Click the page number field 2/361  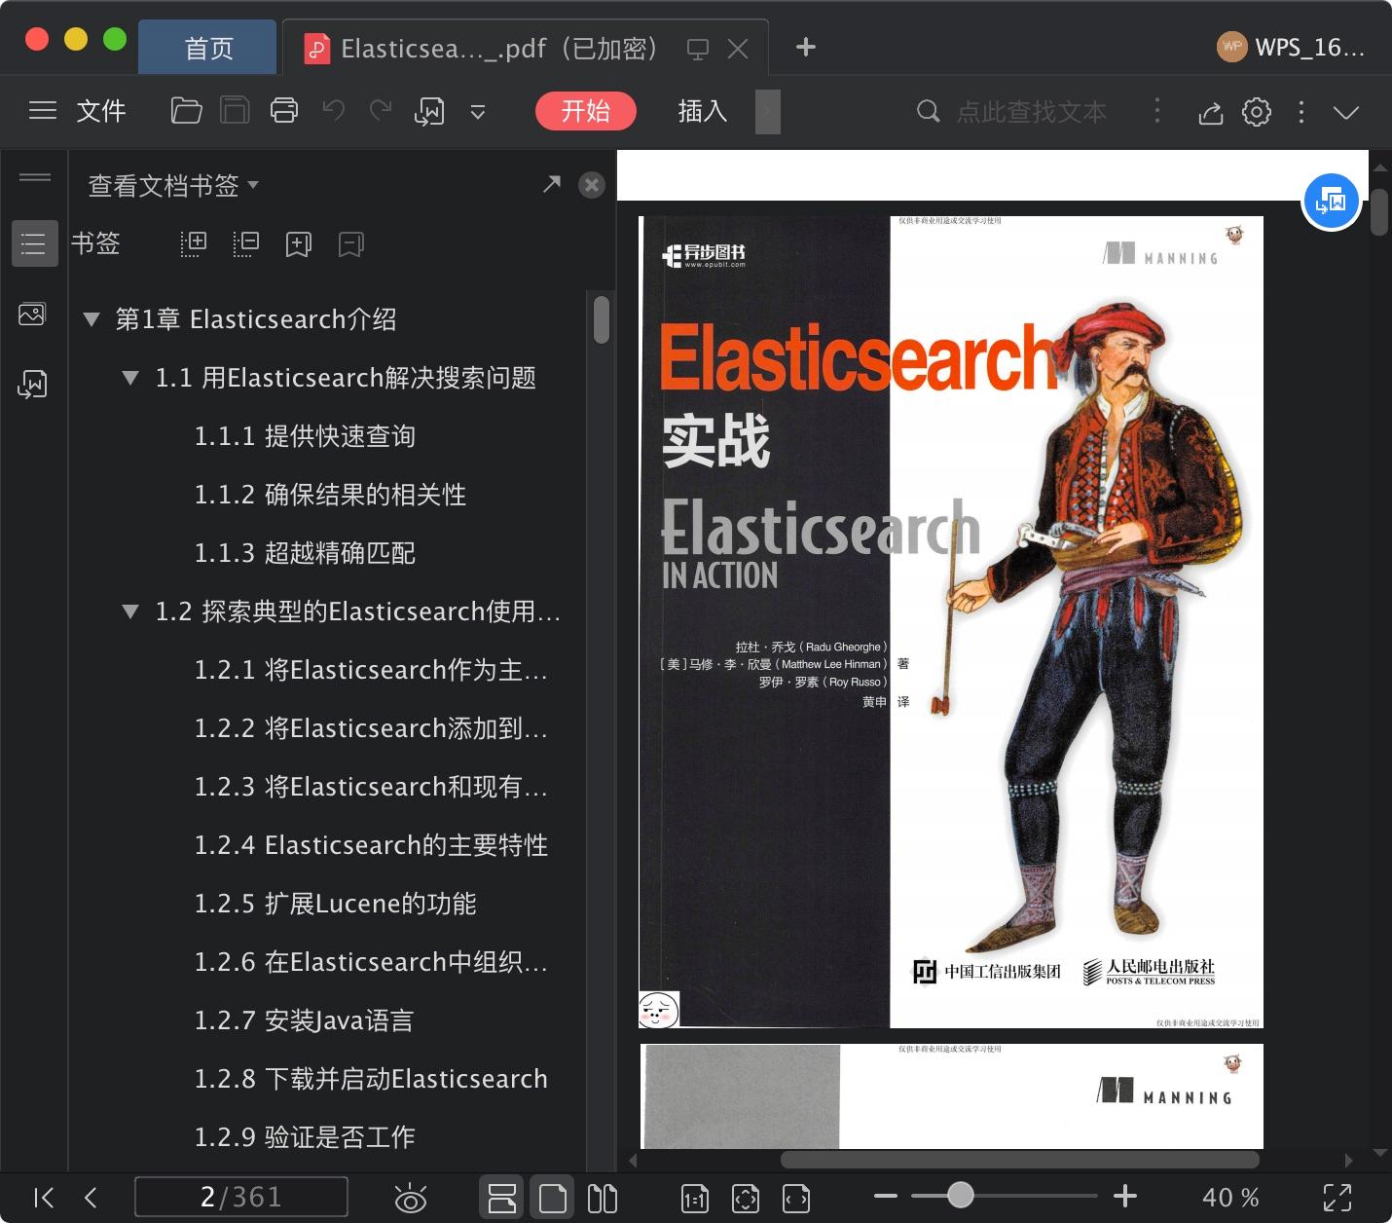tap(240, 1197)
